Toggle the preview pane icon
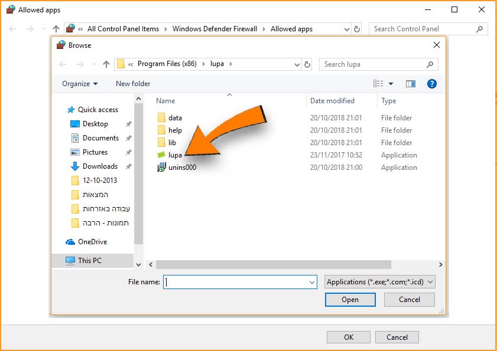Viewport: 497px width, 351px height. (411, 84)
